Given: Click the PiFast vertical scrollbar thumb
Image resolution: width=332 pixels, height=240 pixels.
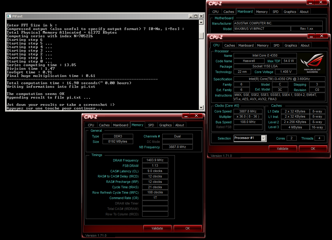Looking at the screenshot, I should [201, 36].
